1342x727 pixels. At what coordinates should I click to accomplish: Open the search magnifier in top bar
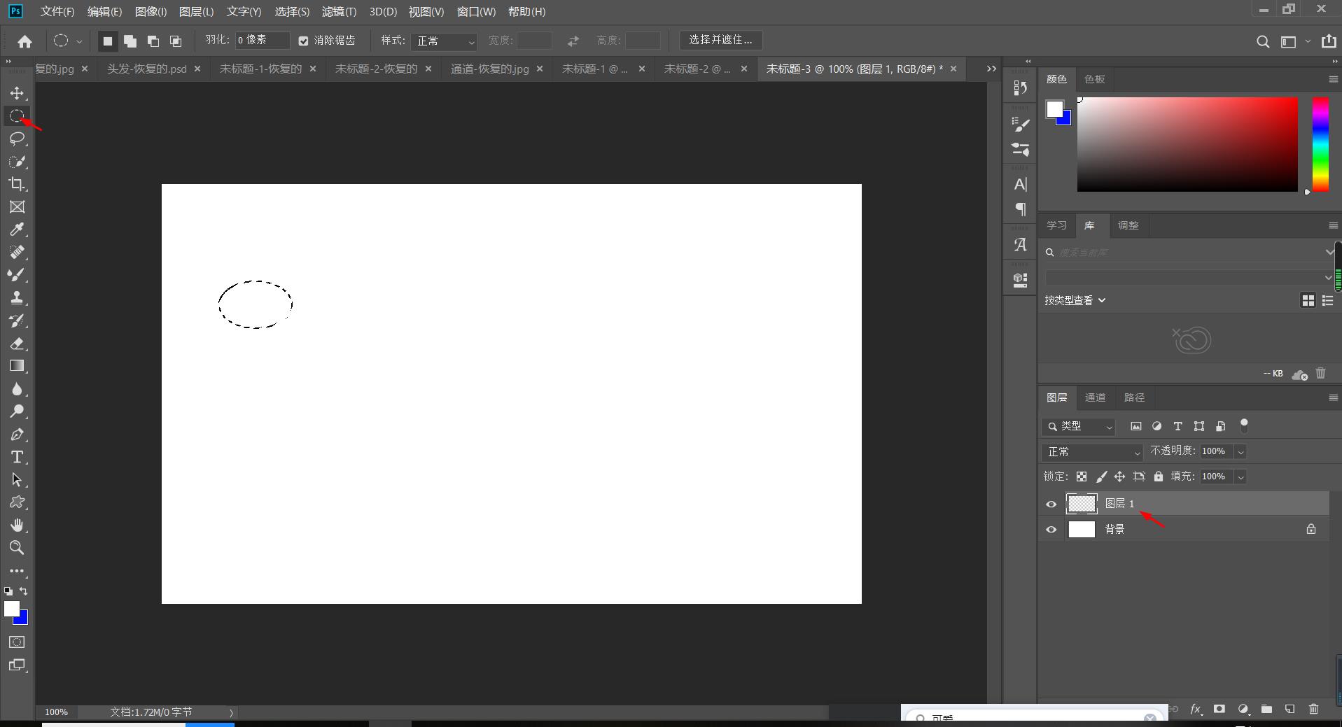click(x=1263, y=41)
